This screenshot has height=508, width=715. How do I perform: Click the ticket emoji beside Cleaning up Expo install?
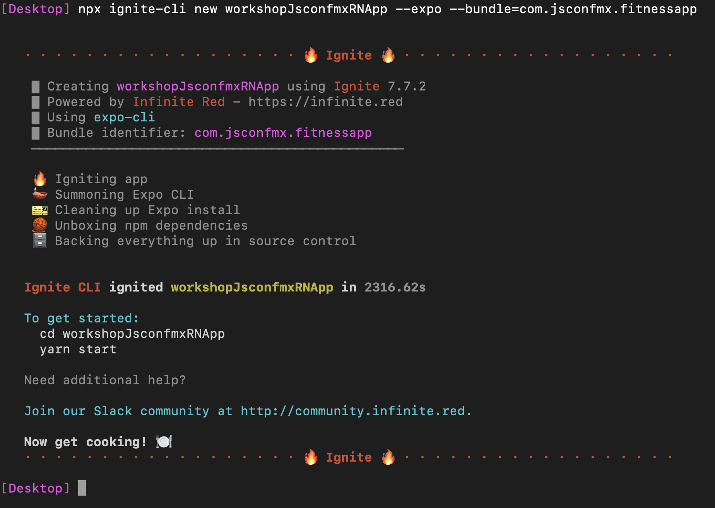tap(40, 210)
